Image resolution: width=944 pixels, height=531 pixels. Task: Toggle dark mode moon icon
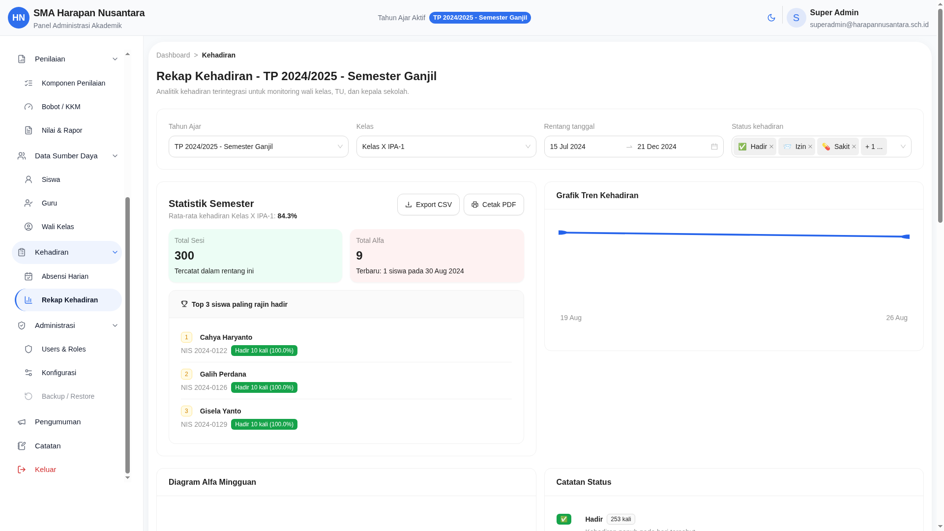click(771, 18)
